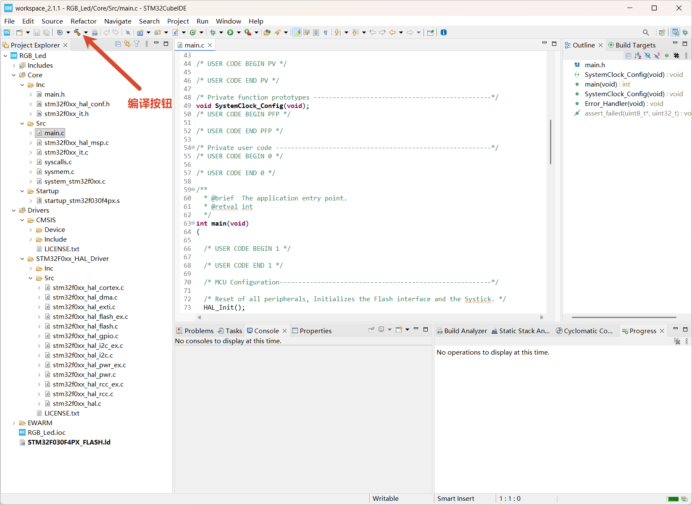Click the Open Perspective icon
Viewport: 692px width, 505px height.
(x=662, y=32)
